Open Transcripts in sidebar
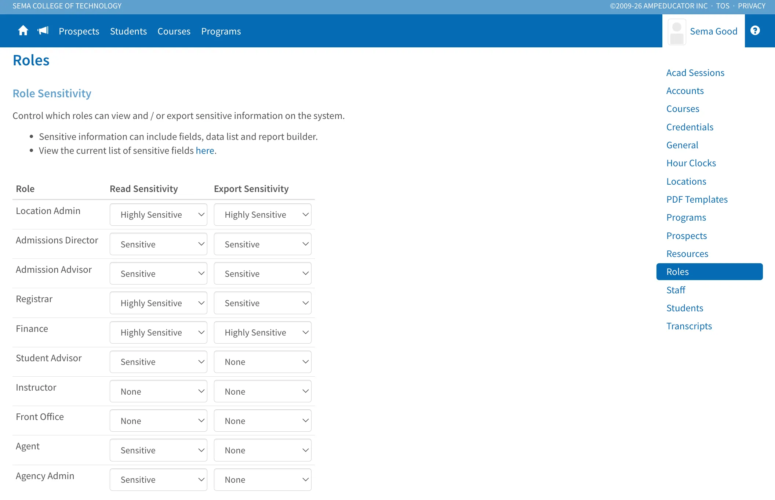This screenshot has width=775, height=500. (x=689, y=326)
